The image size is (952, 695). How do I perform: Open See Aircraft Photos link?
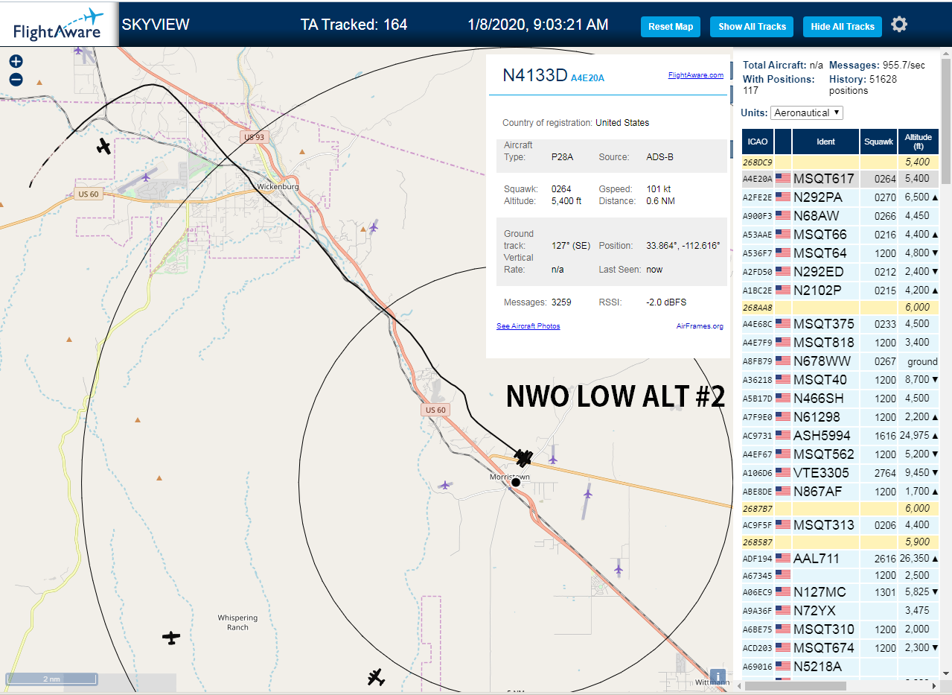pyautogui.click(x=528, y=326)
